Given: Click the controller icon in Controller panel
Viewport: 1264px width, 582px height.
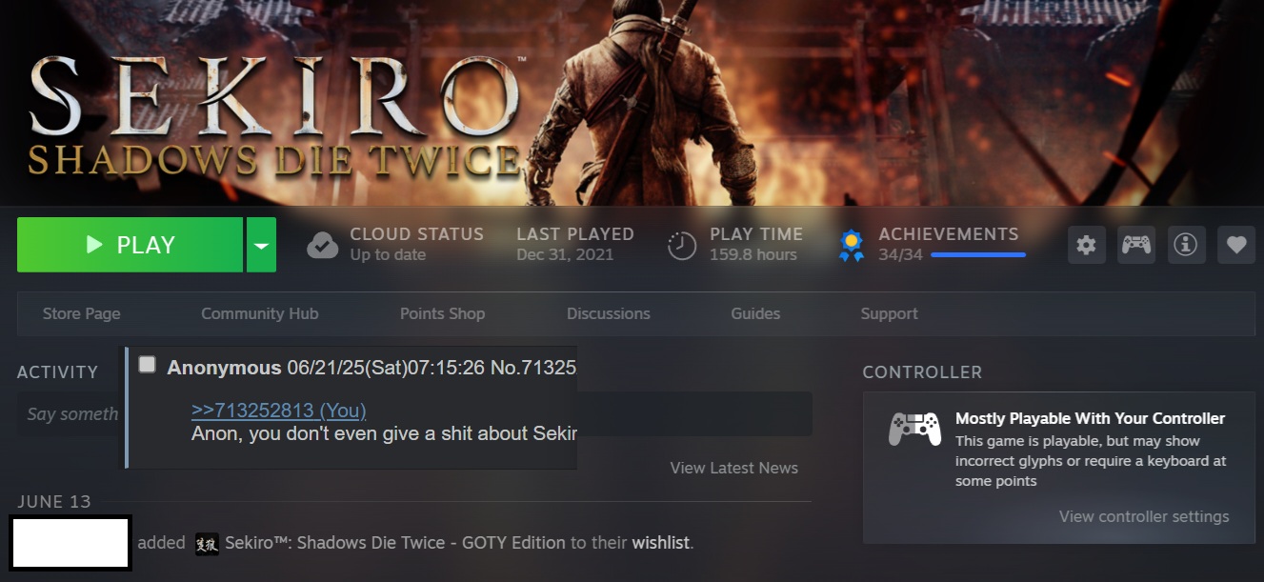Looking at the screenshot, I should pos(914,429).
